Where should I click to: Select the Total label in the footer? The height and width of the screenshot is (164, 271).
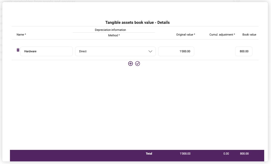pos(149,154)
